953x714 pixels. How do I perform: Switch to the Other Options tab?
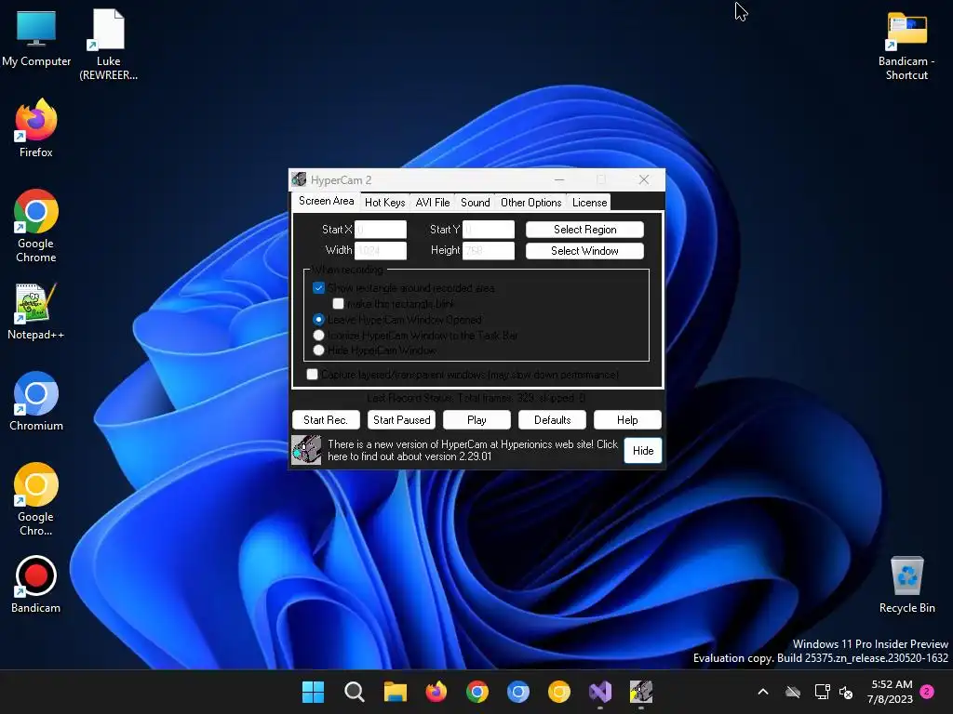tap(530, 202)
